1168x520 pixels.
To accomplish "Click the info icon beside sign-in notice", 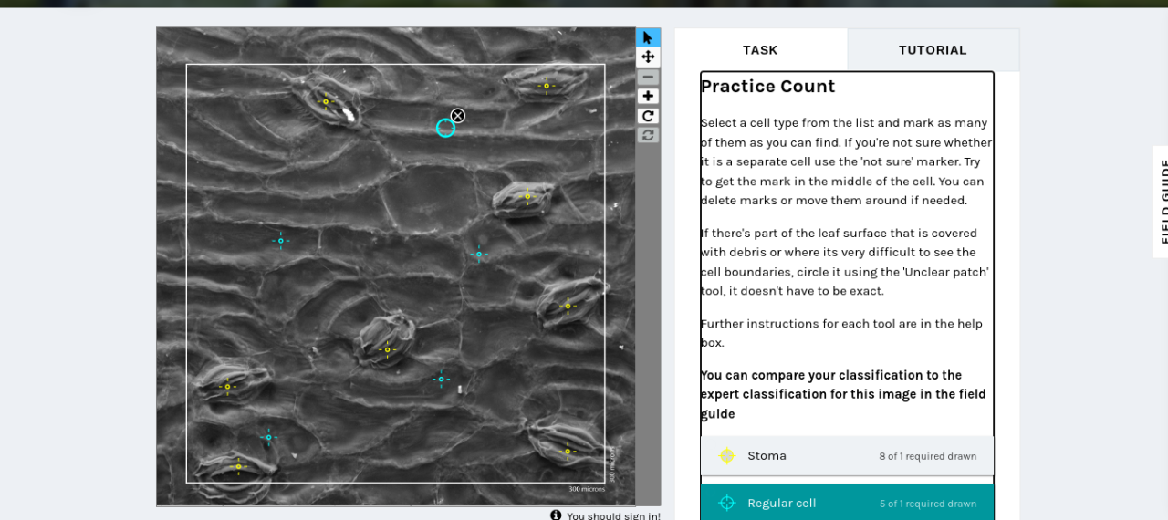I will coord(556,515).
